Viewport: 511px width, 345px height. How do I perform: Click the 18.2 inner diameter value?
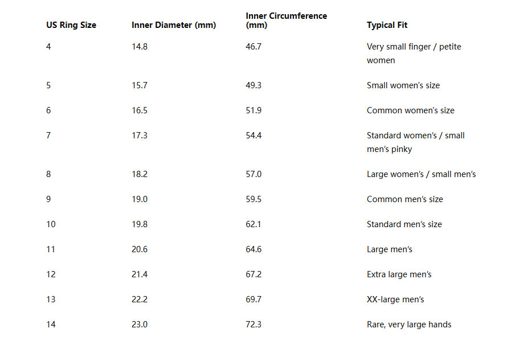140,174
